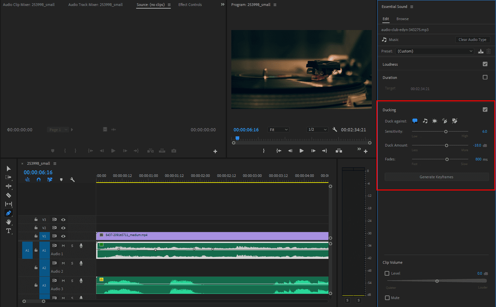496x307 pixels.
Task: Mute the Audio 1 track
Action: (63, 245)
